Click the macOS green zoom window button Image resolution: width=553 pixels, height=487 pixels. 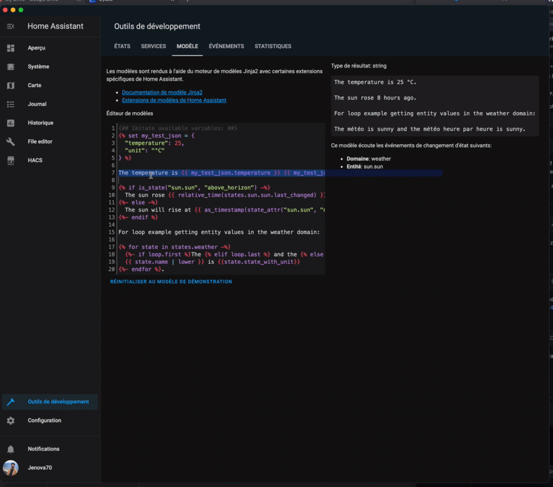pyautogui.click(x=21, y=10)
